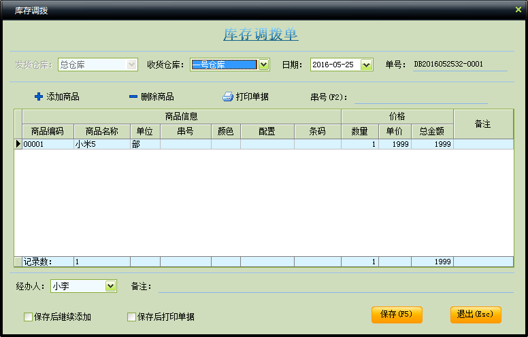Click the quantity cell 1 in row 00001

pos(360,144)
